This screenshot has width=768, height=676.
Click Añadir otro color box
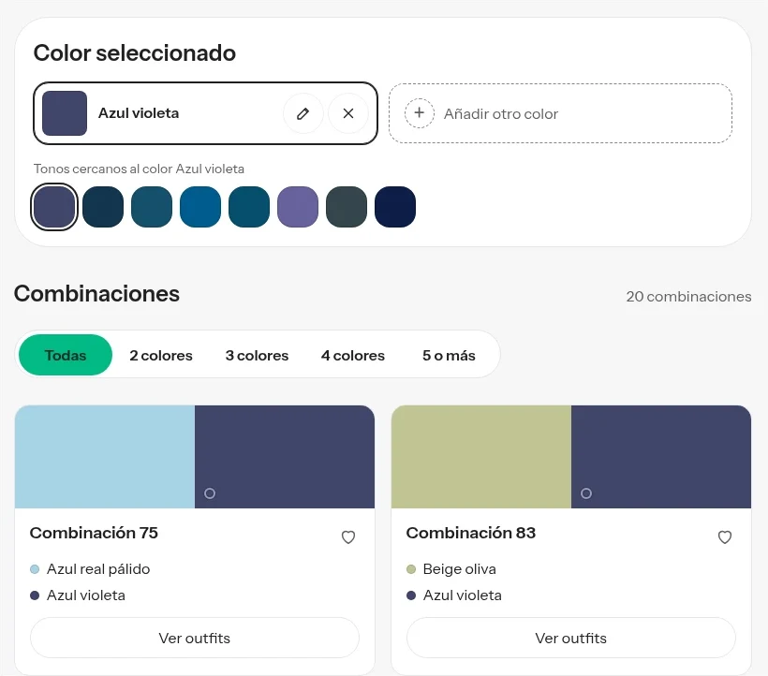pos(560,113)
